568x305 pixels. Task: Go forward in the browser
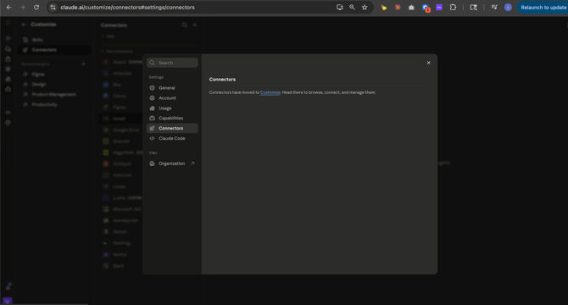pos(22,8)
